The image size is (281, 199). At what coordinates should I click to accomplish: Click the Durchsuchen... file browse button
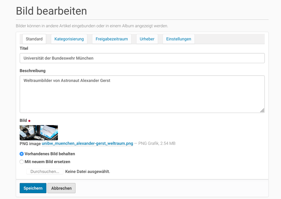pos(45,172)
